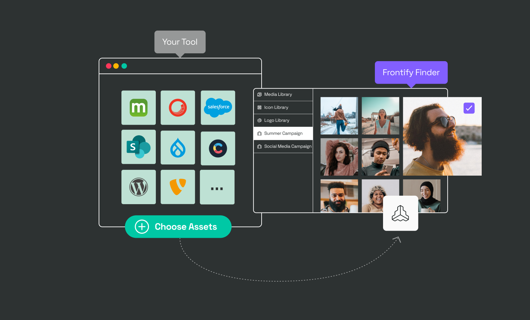The image size is (530, 320).
Task: Uncheck the purple checkbox on bearded man photo
Action: [469, 108]
